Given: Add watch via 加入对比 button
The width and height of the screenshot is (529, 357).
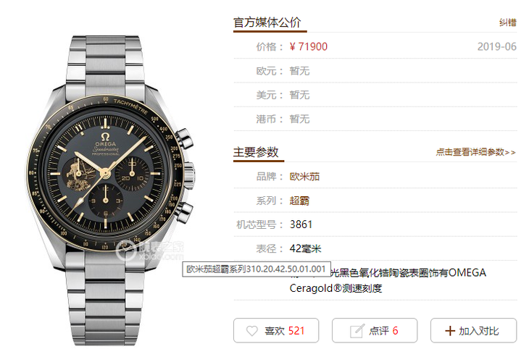Looking at the screenshot, I should tap(473, 330).
